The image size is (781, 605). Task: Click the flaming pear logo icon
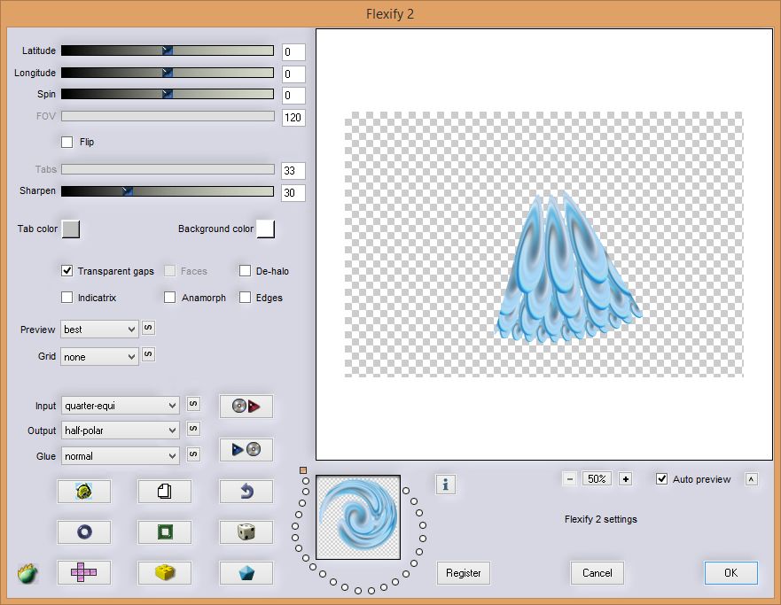pyautogui.click(x=27, y=573)
